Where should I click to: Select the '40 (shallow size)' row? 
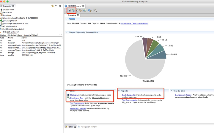point(10,26)
